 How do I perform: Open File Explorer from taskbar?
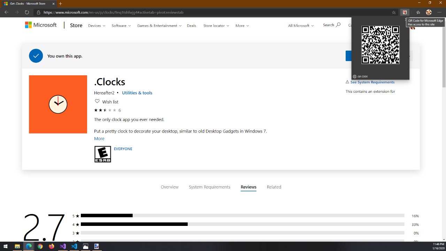pos(17,246)
